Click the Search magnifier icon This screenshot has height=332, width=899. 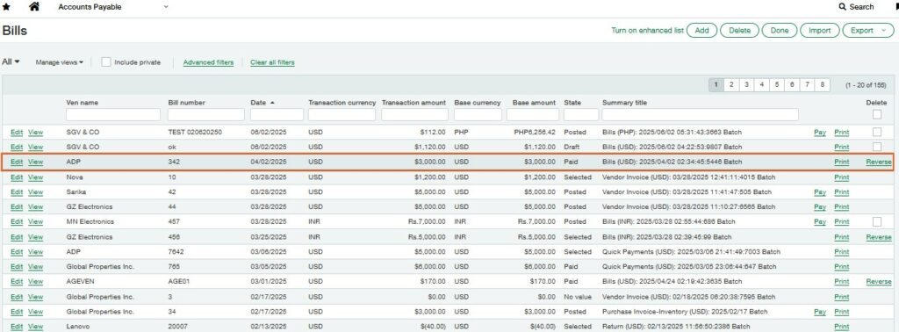click(842, 7)
